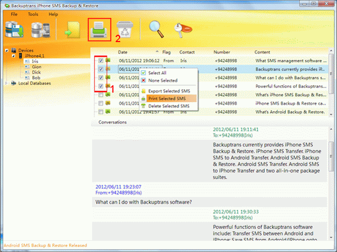
Task: Click the iPhone4,1 device icon
Action: tap(20, 56)
